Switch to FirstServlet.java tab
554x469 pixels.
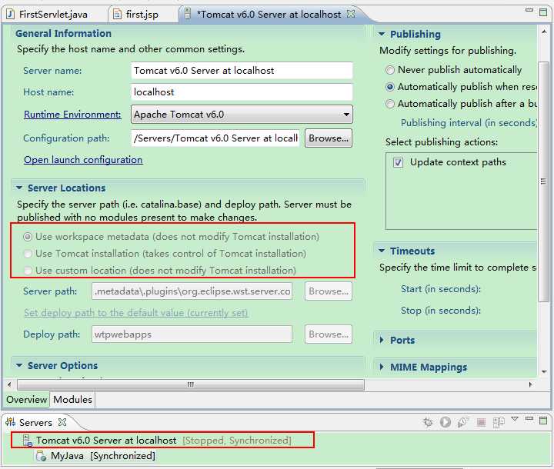coord(53,14)
